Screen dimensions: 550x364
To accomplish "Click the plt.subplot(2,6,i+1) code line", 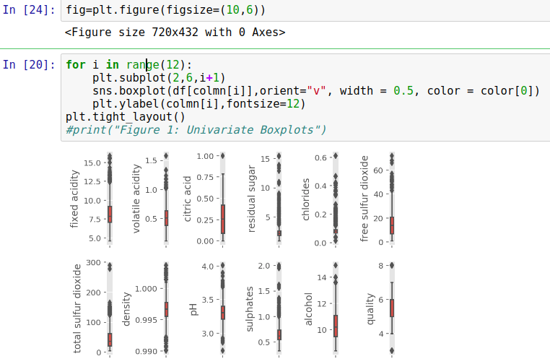I will tap(159, 77).
